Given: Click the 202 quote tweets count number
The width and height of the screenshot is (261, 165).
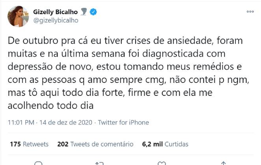Looking at the screenshot, I should point(63,144).
